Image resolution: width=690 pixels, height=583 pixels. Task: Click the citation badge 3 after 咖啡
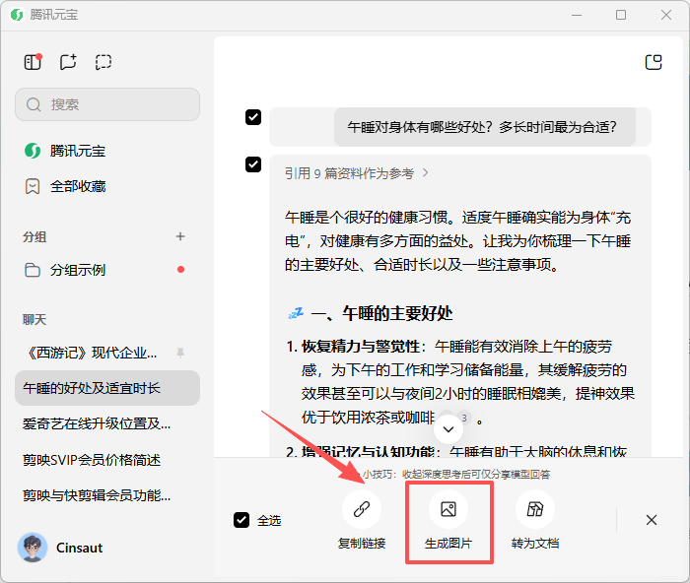(464, 418)
